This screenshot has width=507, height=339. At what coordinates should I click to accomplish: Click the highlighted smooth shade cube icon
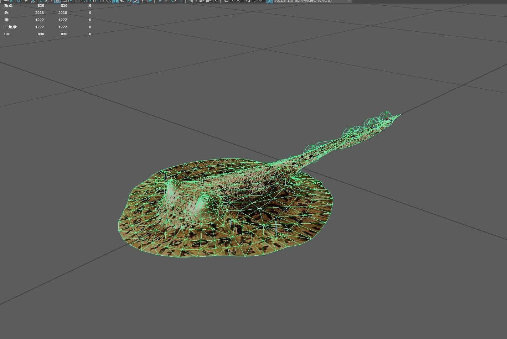(x=115, y=1)
